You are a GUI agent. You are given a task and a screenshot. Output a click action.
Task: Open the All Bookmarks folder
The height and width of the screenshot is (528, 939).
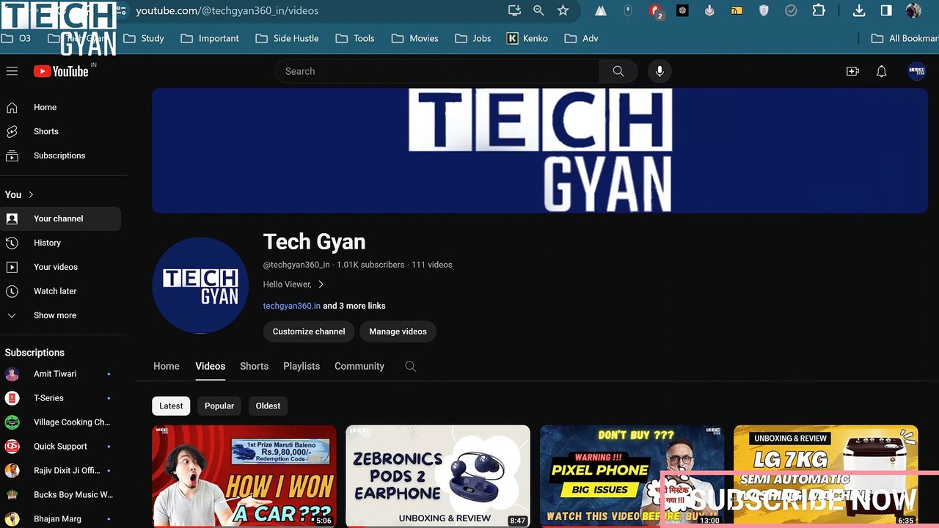point(904,38)
